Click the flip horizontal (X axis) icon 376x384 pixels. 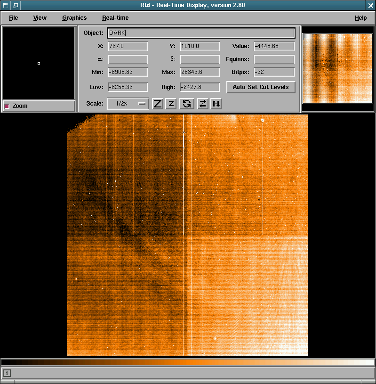(x=202, y=104)
